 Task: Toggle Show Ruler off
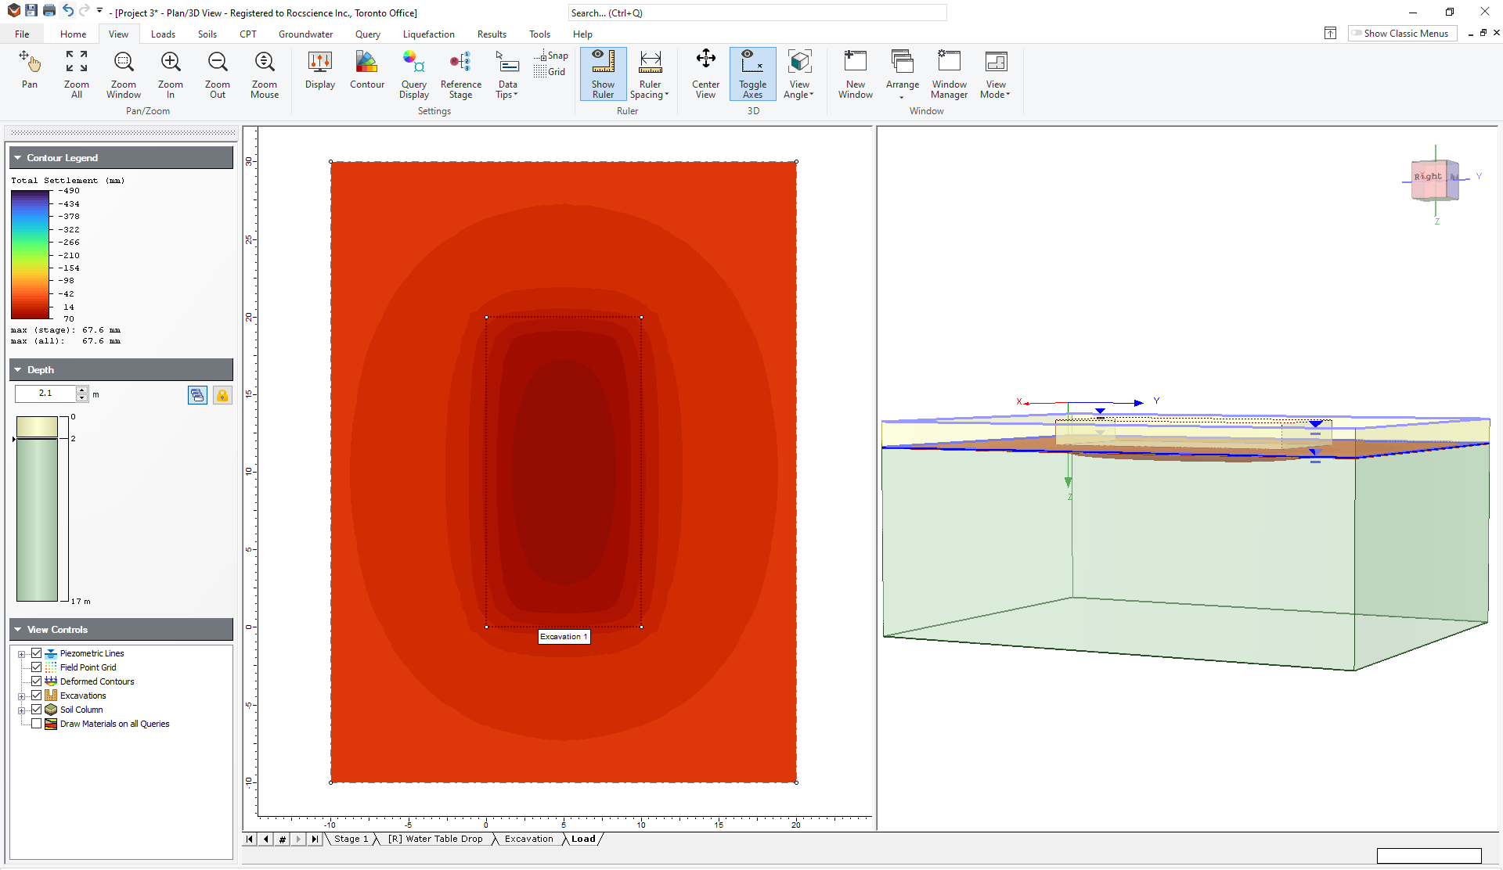603,74
